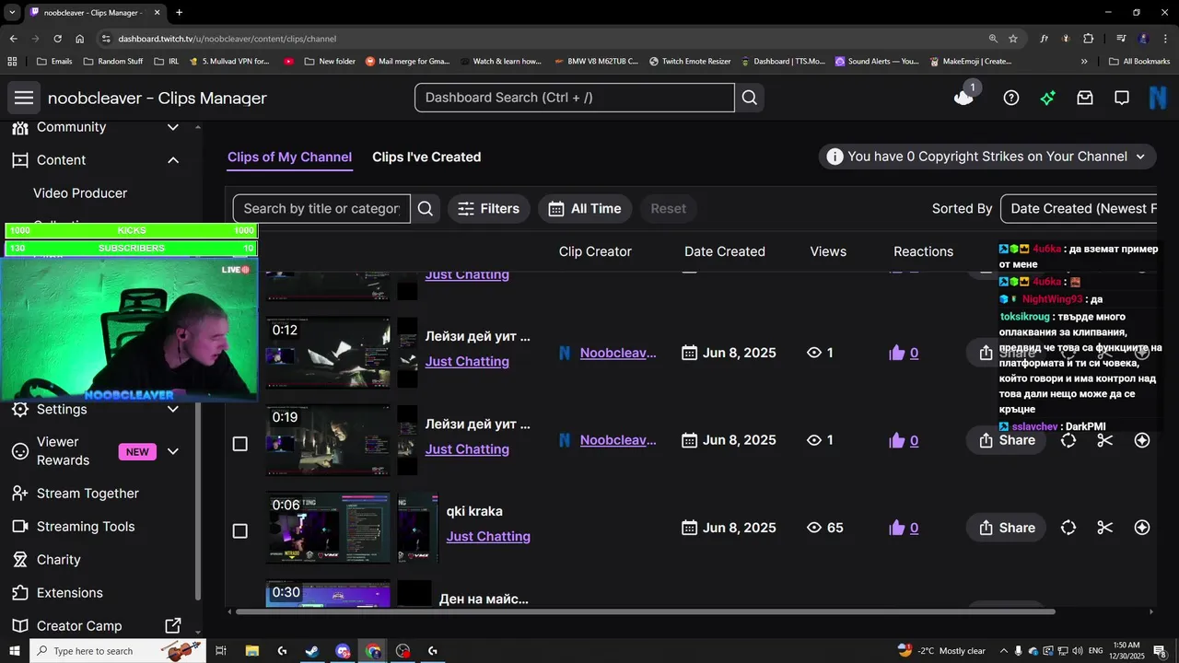The width and height of the screenshot is (1179, 663).
Task: Click thumbs-up icon in 0:12 clip row
Action: (897, 353)
